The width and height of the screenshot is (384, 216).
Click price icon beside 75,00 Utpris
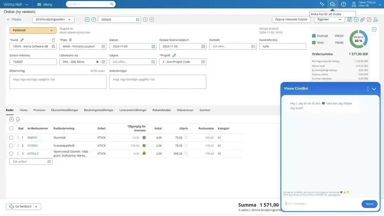(x=186, y=137)
